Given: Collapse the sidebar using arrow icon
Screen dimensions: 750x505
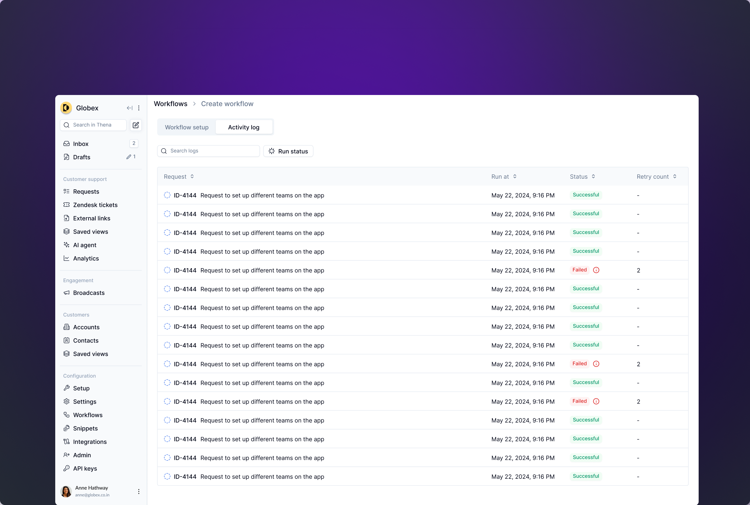Looking at the screenshot, I should (x=130, y=108).
